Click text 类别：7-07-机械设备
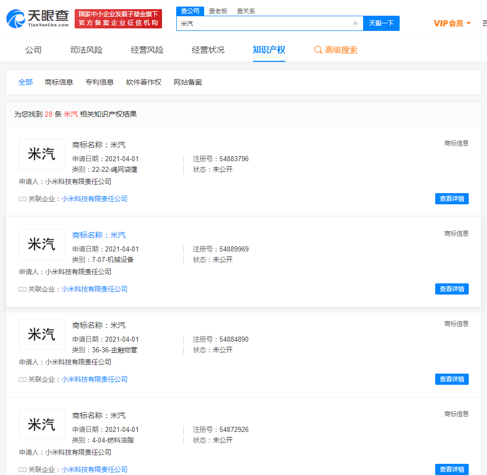The height and width of the screenshot is (475, 487). (103, 260)
